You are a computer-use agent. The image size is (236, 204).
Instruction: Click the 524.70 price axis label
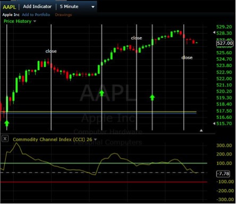[224, 59]
